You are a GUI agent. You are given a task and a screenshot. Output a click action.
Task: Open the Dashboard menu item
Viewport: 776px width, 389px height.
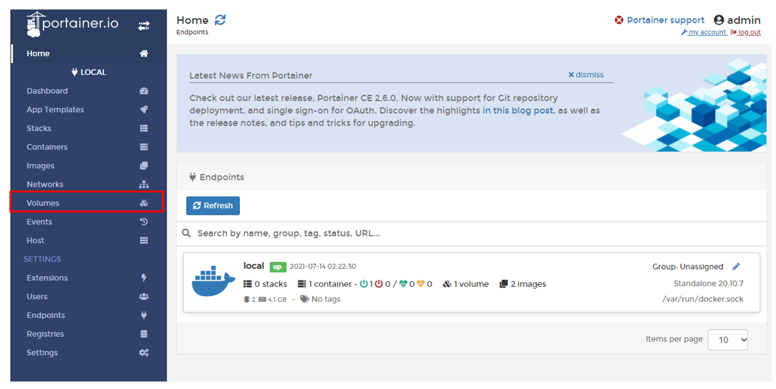point(89,91)
